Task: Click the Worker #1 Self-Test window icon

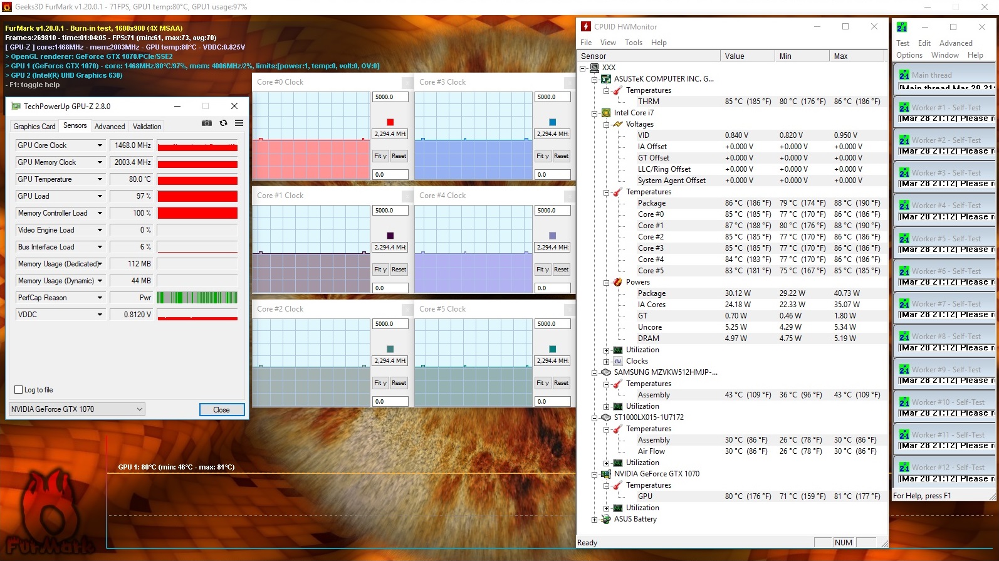Action: (x=904, y=107)
